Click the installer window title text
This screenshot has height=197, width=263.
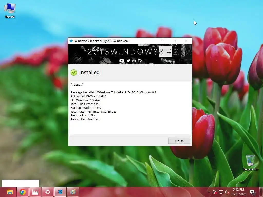coord(102,41)
